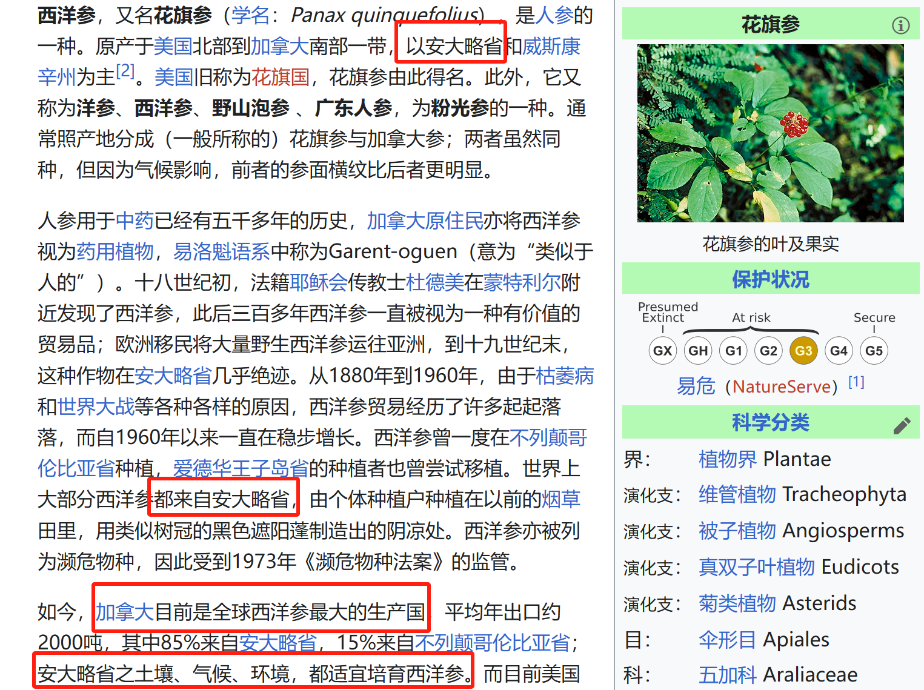The height and width of the screenshot is (690, 924).
Task: Jump to footnote reference [2]
Action: pyautogui.click(x=125, y=71)
